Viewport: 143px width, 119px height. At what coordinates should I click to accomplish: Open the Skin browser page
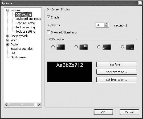19,57
